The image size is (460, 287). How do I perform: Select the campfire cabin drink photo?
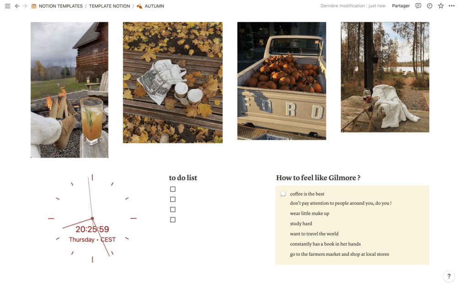(x=70, y=90)
